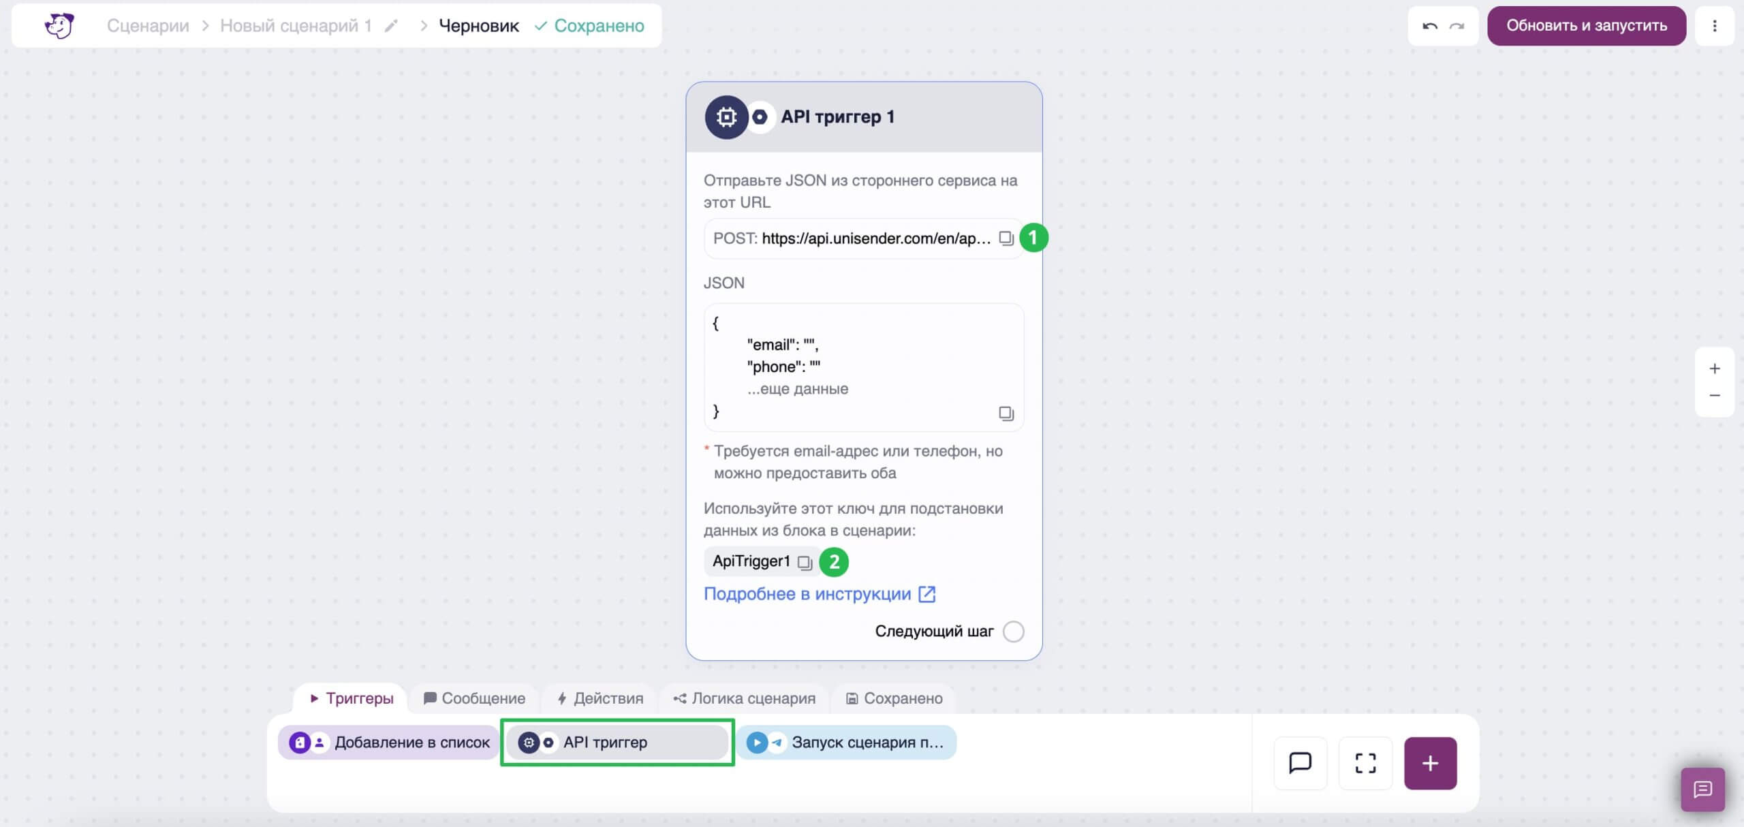Switch to the Сохранено tab

(x=894, y=698)
